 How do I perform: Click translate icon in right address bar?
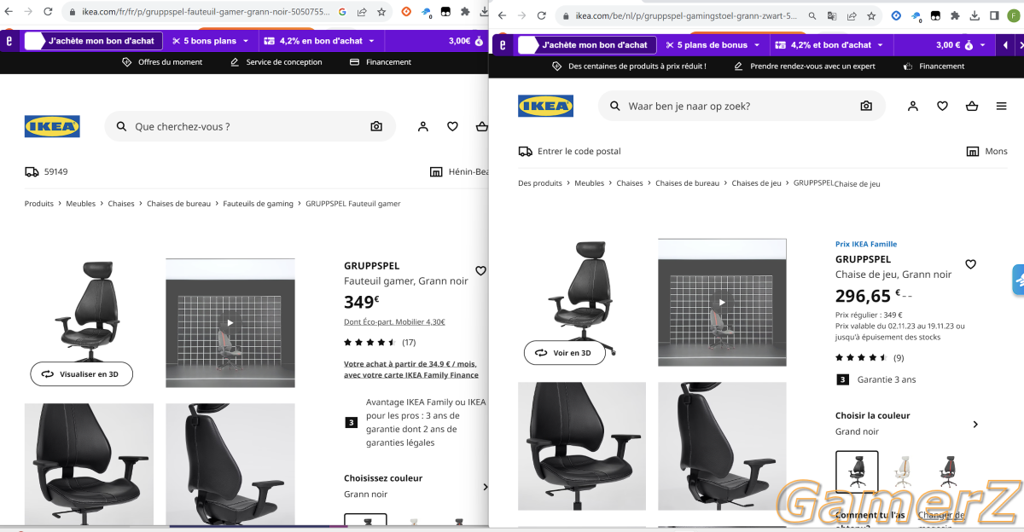click(x=831, y=16)
